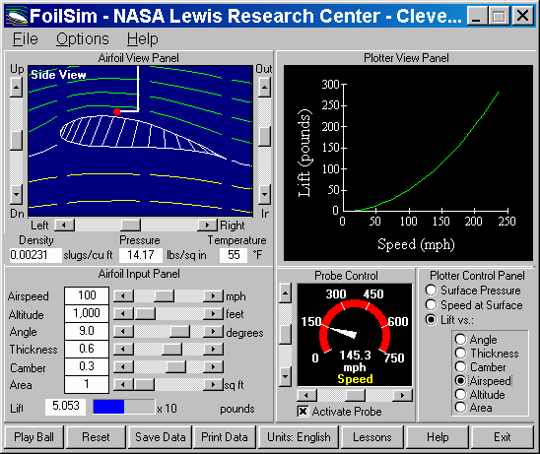Increase Area with its right arrow
Screen dimensions: 540x454
[x=213, y=385]
